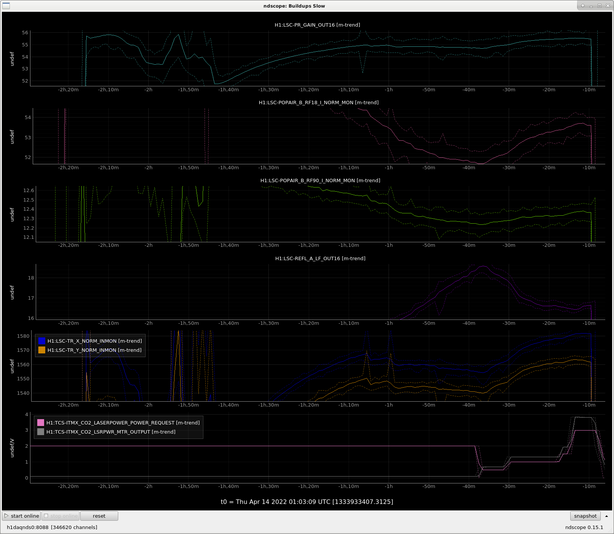Open the window menu icon in title bar
This screenshot has width=614, height=534.
coord(6,6)
